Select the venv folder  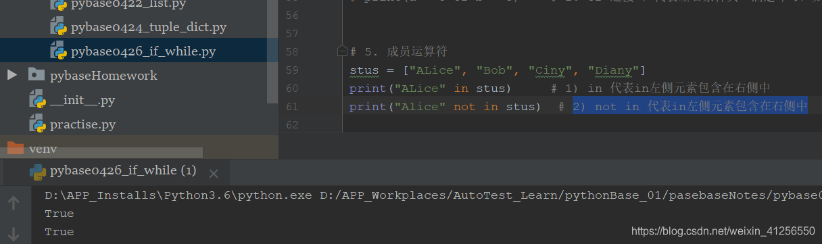[x=43, y=149]
